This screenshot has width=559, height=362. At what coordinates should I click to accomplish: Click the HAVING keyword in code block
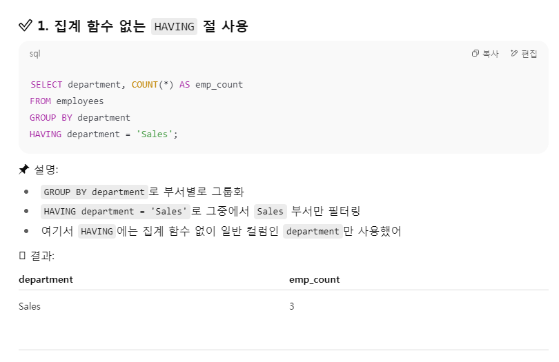46,134
